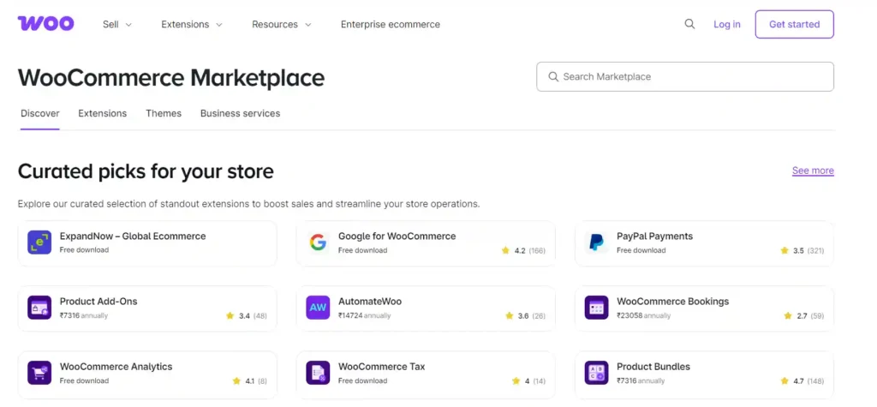877x407 pixels.
Task: Click the (166) review count
Action: tap(537, 251)
